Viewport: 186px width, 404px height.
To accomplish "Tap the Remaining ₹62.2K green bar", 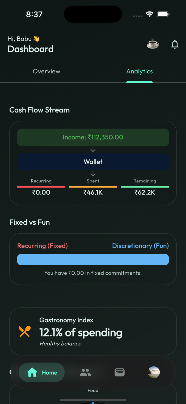I will (x=145, y=187).
